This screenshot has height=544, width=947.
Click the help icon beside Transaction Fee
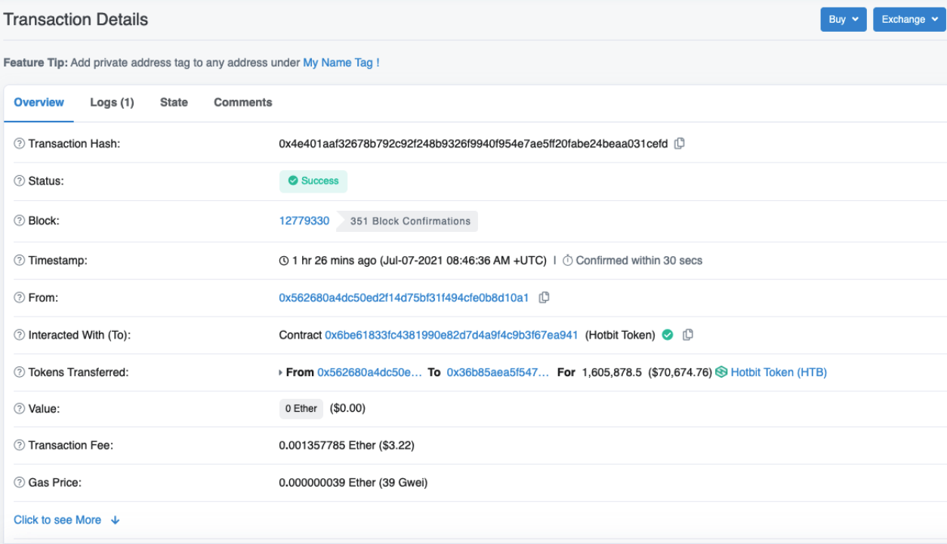coord(20,445)
